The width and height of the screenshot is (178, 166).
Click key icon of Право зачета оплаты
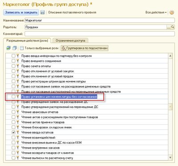tap(18, 66)
